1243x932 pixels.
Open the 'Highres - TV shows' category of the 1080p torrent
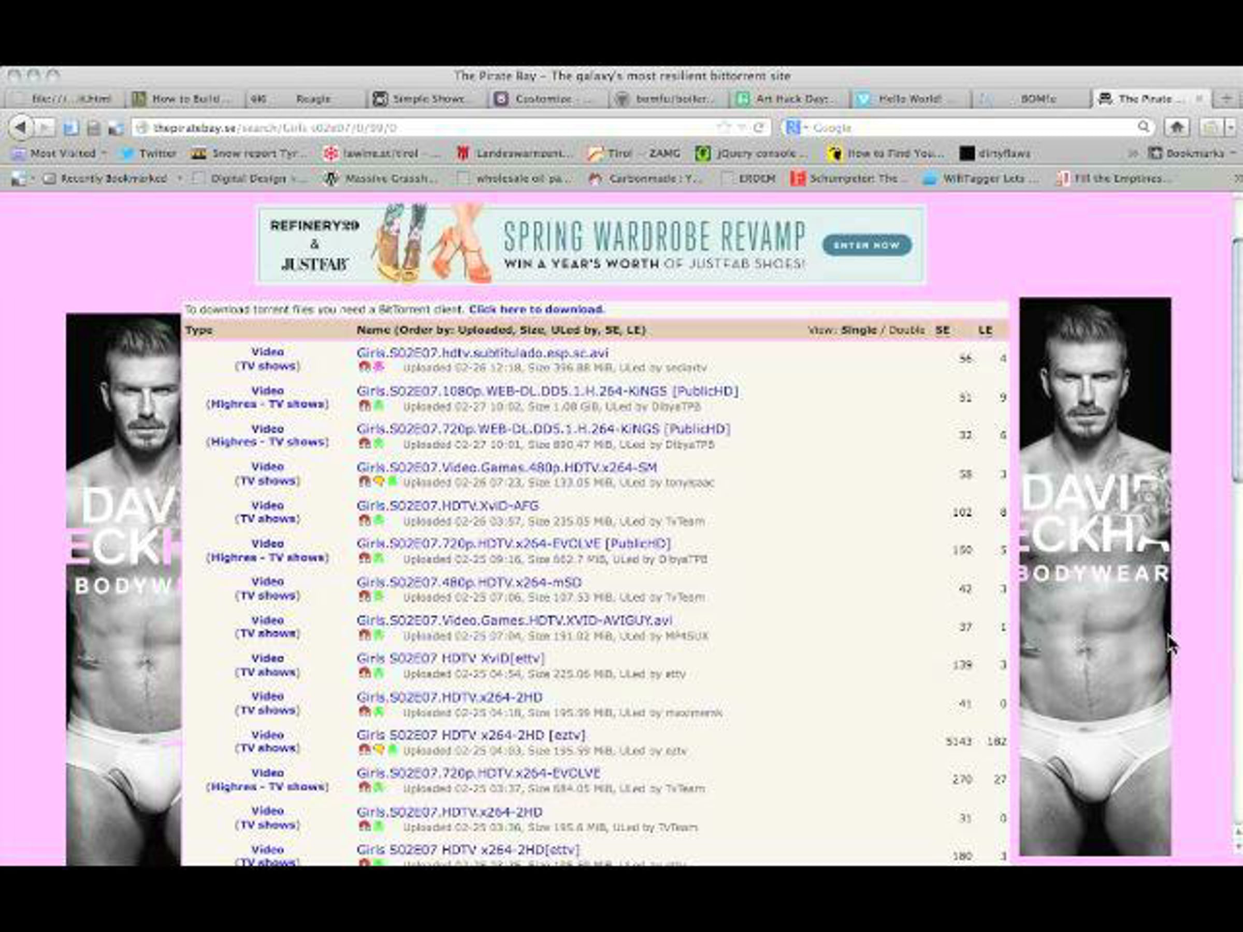click(x=267, y=404)
